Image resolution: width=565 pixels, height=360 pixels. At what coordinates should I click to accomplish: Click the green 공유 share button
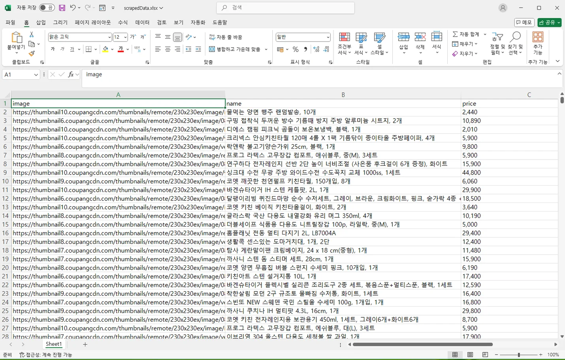(x=549, y=22)
